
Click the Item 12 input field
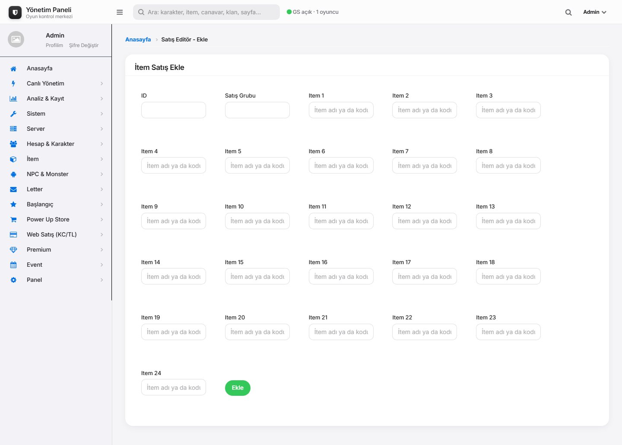coord(425,221)
